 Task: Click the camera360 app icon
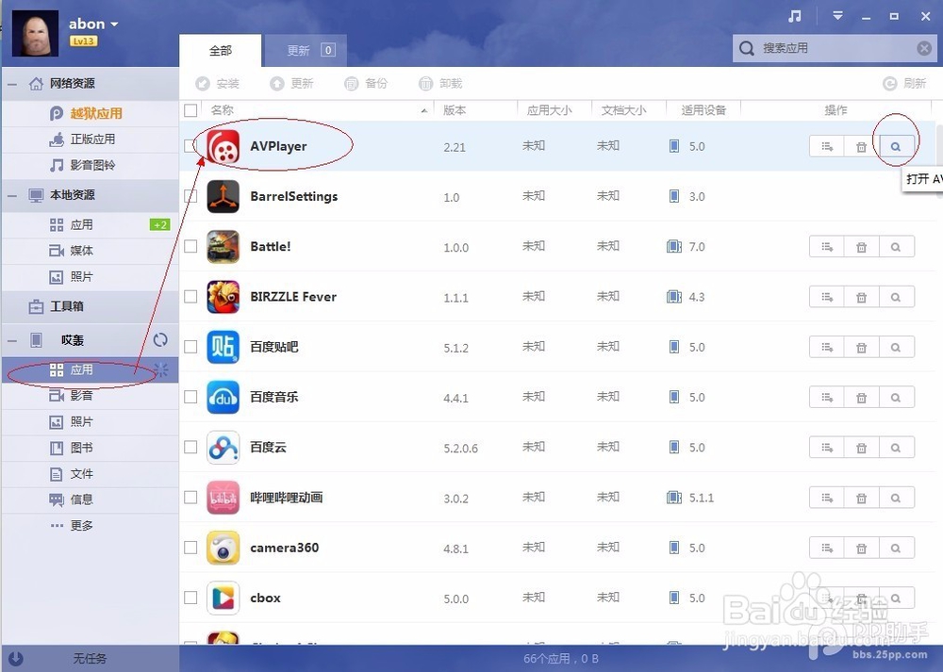[x=223, y=548]
